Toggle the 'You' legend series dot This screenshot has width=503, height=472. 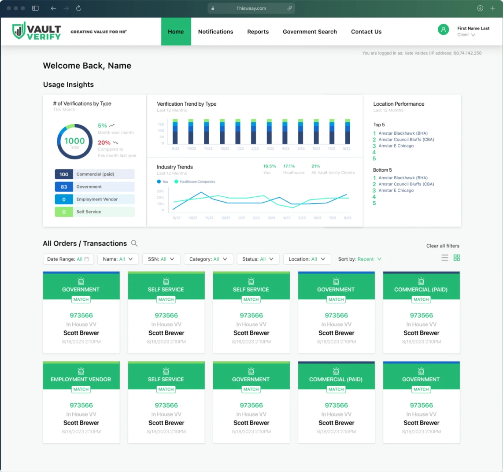[x=159, y=181]
